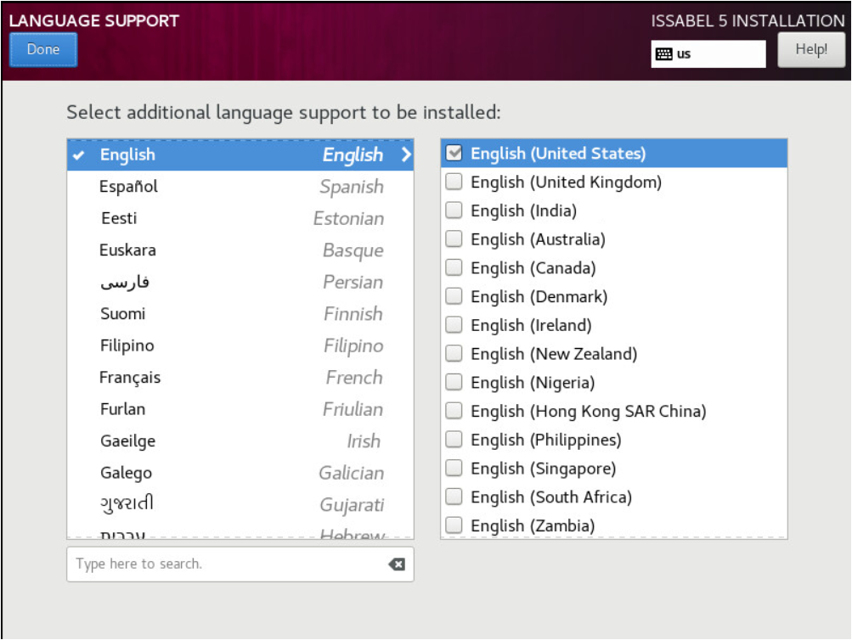The width and height of the screenshot is (852, 640).
Task: Enable English (Singapore) locale checkbox
Action: pyautogui.click(x=454, y=469)
